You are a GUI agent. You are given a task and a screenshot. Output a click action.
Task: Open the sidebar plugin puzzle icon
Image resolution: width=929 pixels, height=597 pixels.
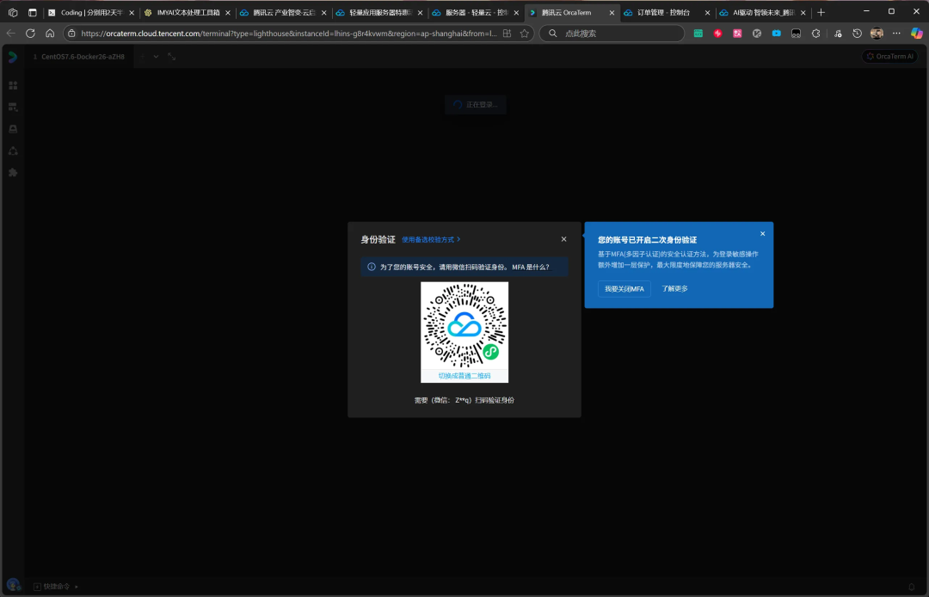point(13,173)
